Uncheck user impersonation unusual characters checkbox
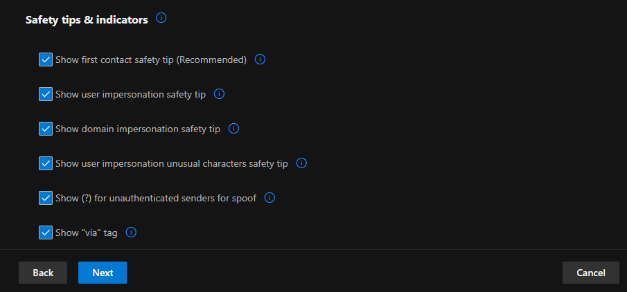627x292 pixels. point(46,163)
